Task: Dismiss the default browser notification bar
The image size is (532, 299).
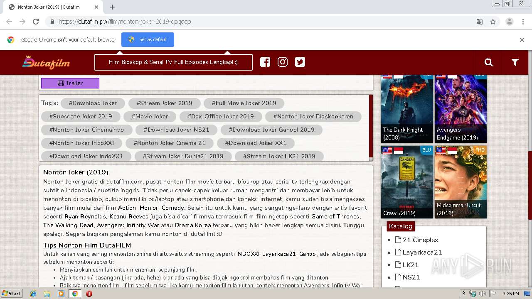Action: (x=522, y=40)
